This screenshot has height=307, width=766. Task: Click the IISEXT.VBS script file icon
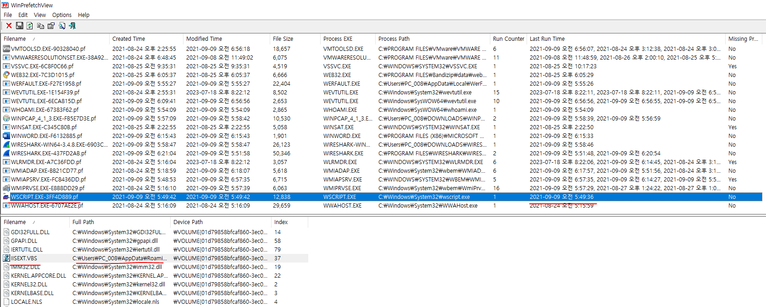(x=6, y=258)
